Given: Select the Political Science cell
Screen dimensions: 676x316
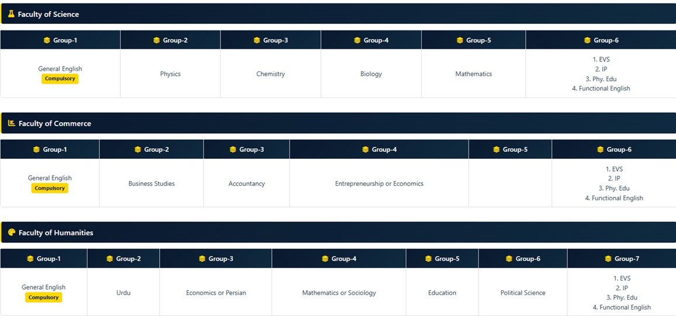Looking at the screenshot, I should 523,292.
